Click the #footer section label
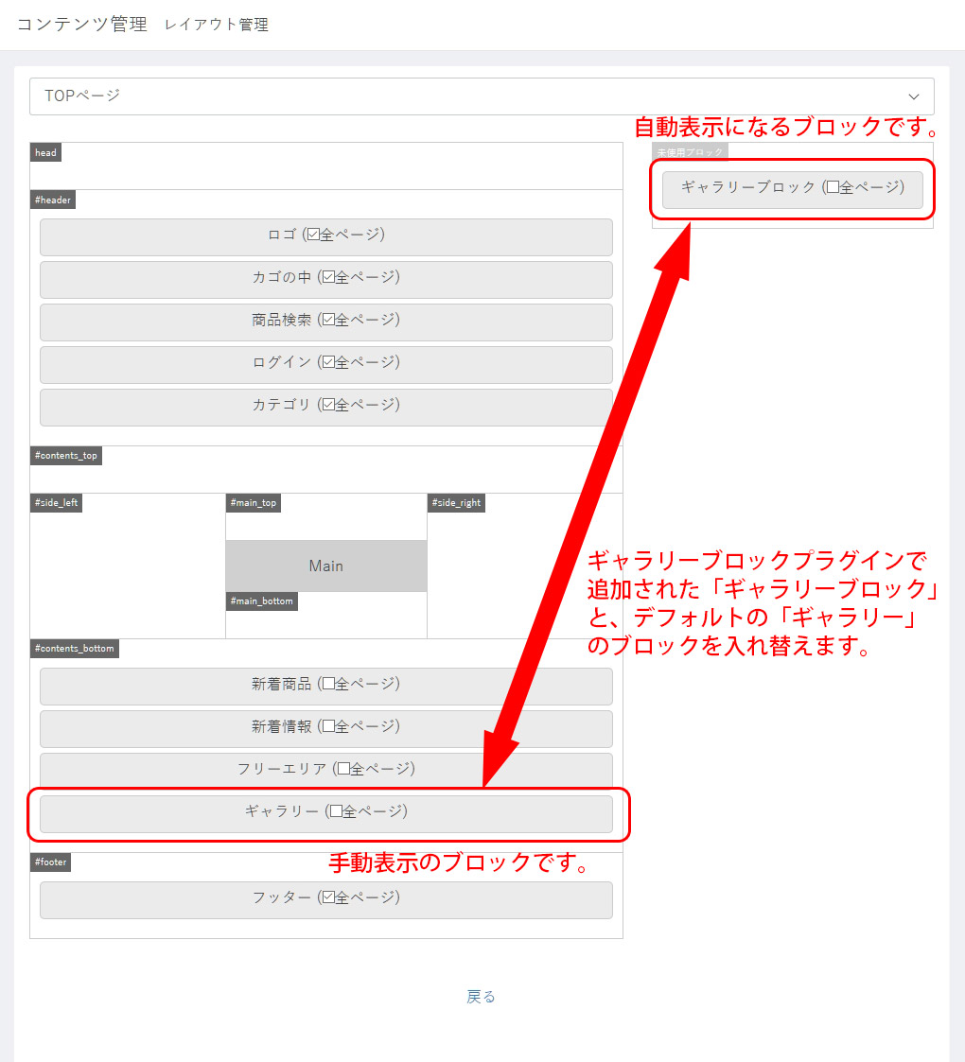The width and height of the screenshot is (965, 1062). [51, 862]
